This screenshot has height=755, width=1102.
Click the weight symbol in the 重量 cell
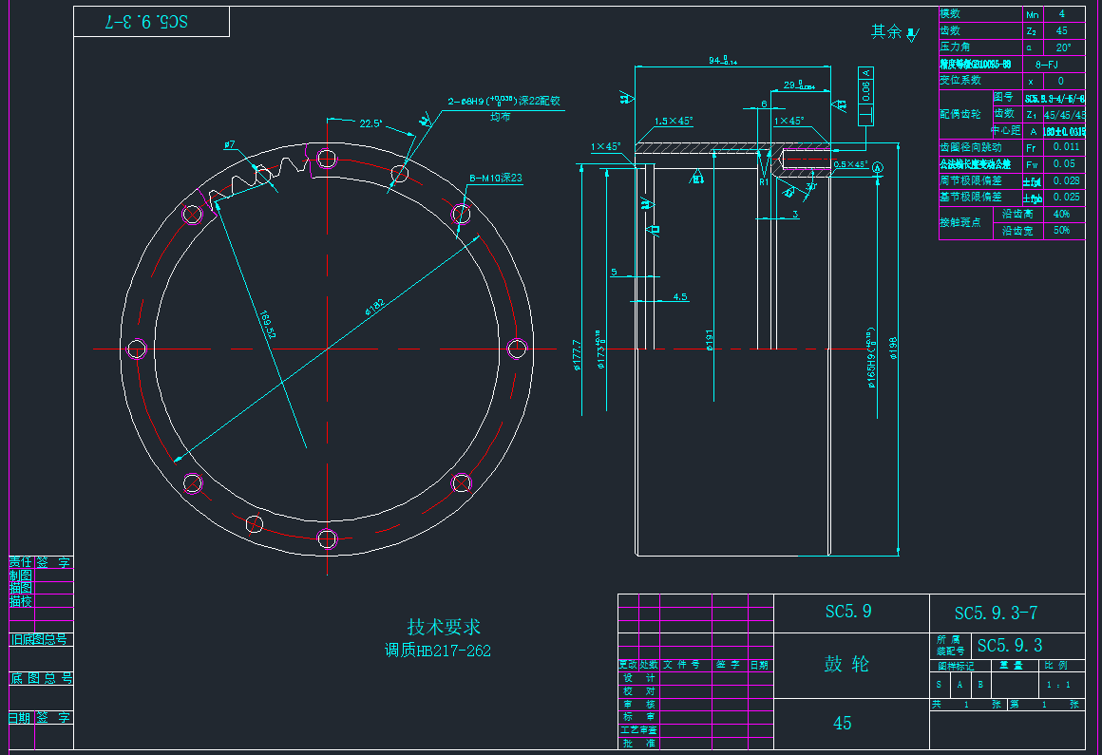coord(1012,666)
